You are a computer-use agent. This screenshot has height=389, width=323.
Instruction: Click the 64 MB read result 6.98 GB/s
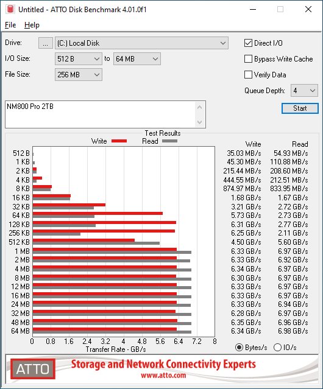coord(293,331)
